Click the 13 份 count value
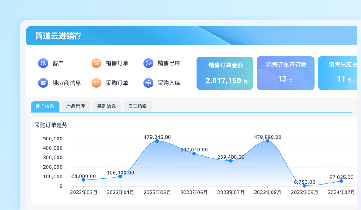Image resolution: width=361 pixels, height=210 pixels. click(285, 79)
